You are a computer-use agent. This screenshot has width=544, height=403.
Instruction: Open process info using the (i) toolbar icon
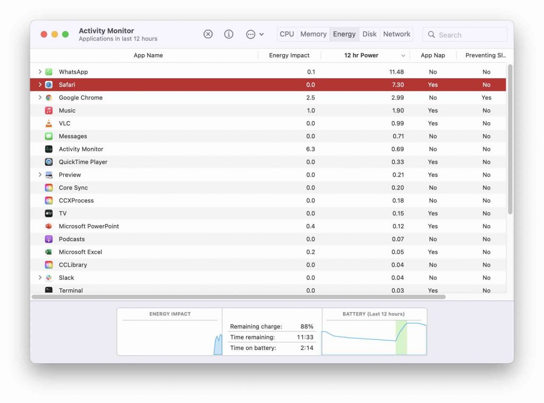coord(228,33)
